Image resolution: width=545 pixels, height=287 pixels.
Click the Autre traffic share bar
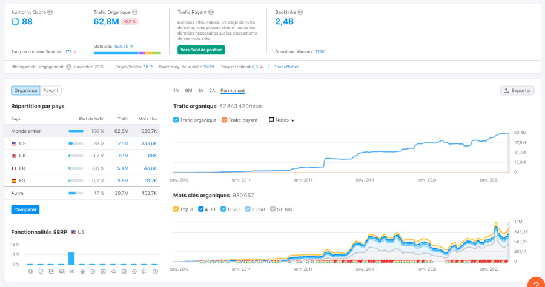pos(76,193)
